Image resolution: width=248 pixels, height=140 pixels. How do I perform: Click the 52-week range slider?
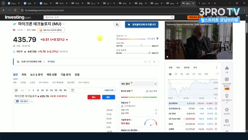(137, 53)
